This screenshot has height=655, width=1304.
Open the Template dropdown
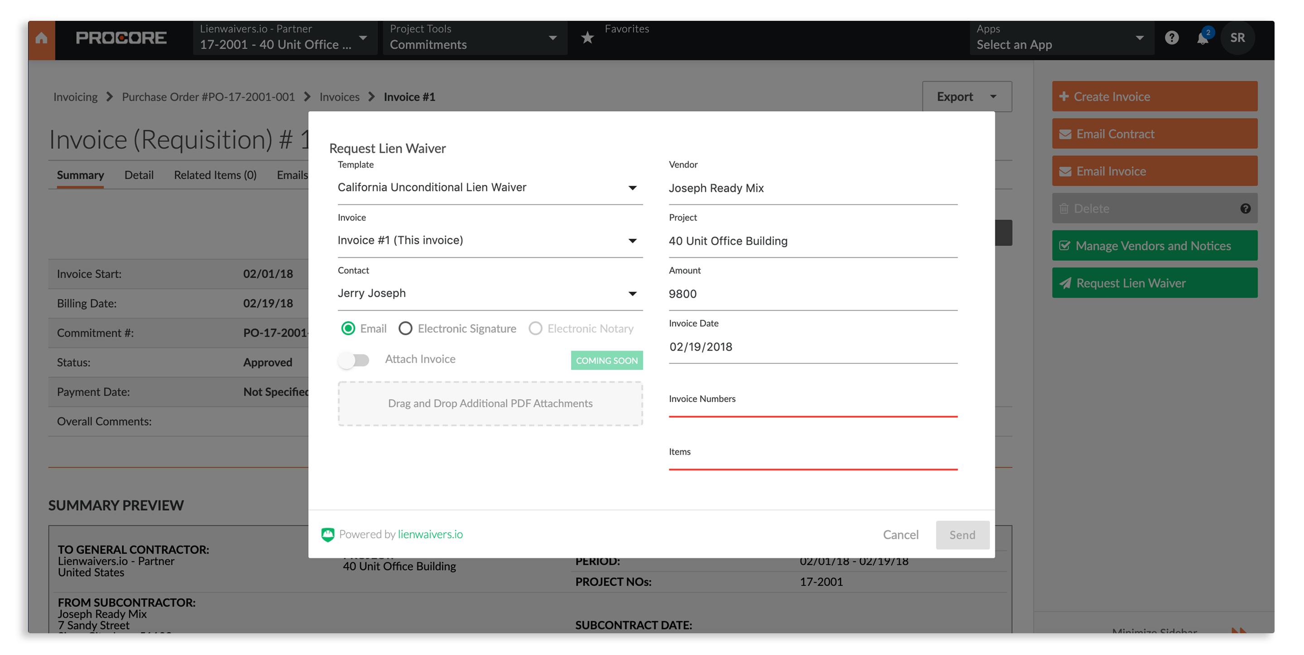[x=490, y=188]
